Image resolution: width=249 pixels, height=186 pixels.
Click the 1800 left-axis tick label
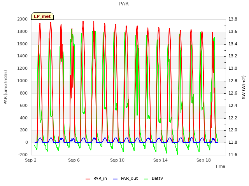pos(23,31)
